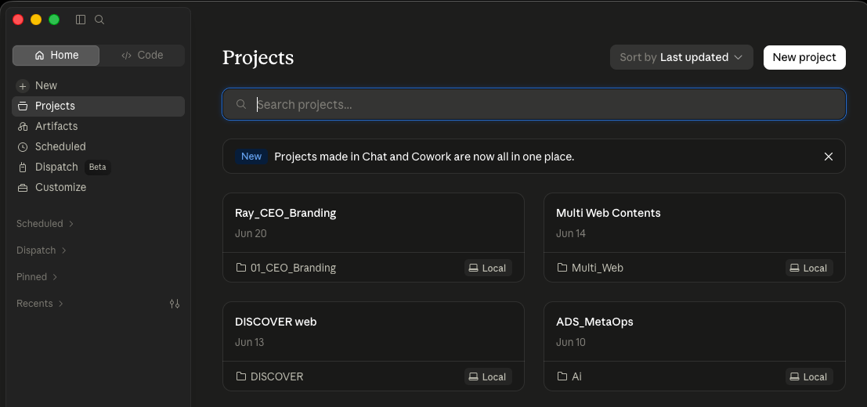Image resolution: width=867 pixels, height=407 pixels.
Task: Click the Beta badge next to Dispatch
Action: pyautogui.click(x=97, y=167)
